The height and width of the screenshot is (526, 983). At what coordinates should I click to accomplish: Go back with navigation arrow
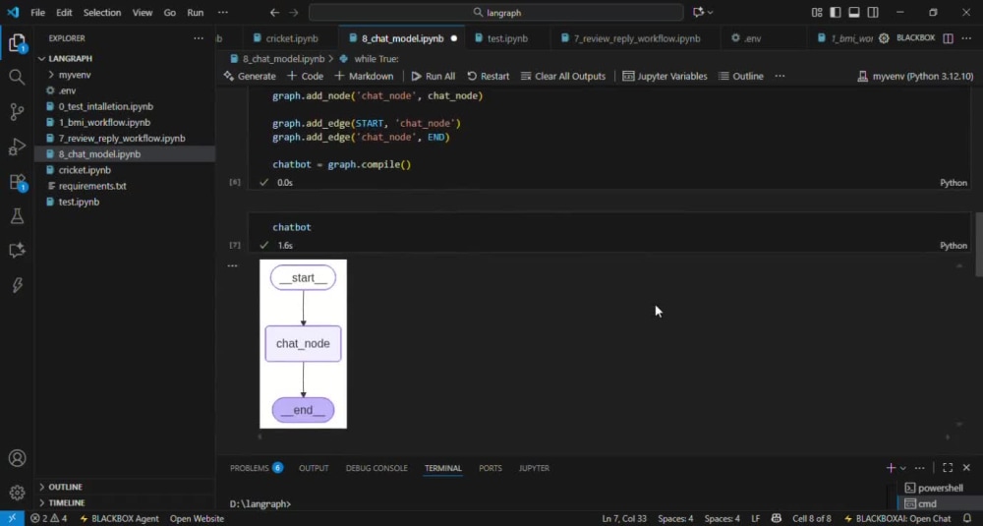(x=274, y=13)
